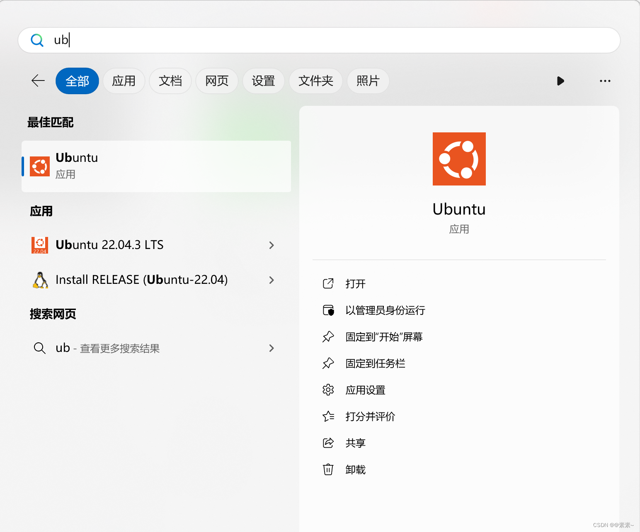Switch to the 应用 filter tab

[124, 81]
